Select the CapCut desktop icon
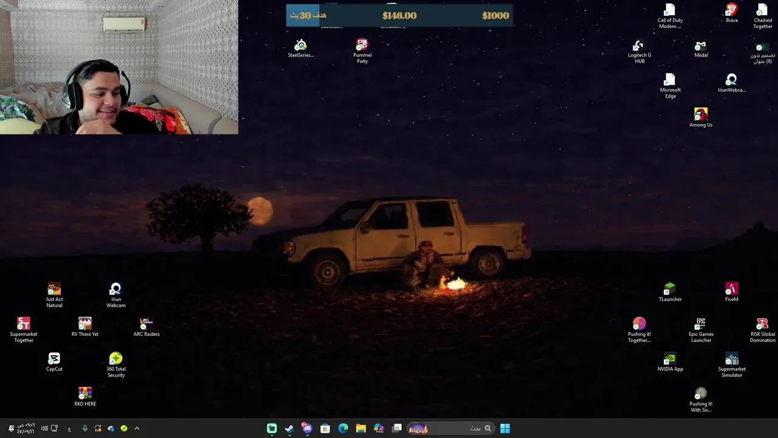Screen dimensions: 778x438 click(x=54, y=361)
